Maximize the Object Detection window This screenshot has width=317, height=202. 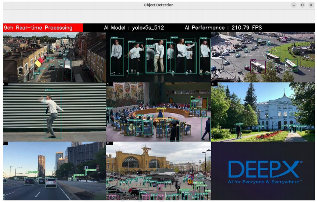tap(302, 5)
